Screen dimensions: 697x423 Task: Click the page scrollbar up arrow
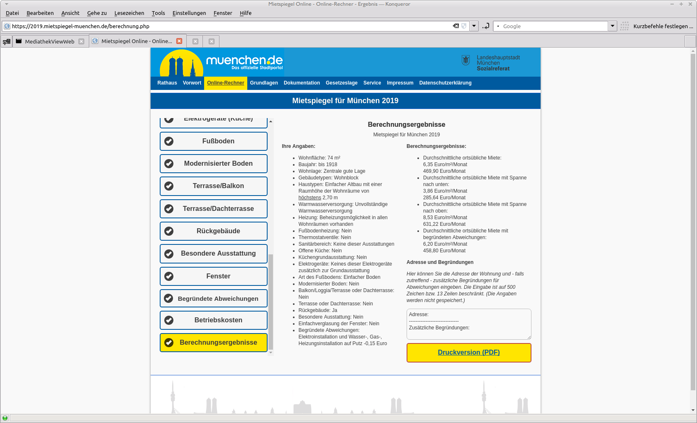[x=693, y=51]
